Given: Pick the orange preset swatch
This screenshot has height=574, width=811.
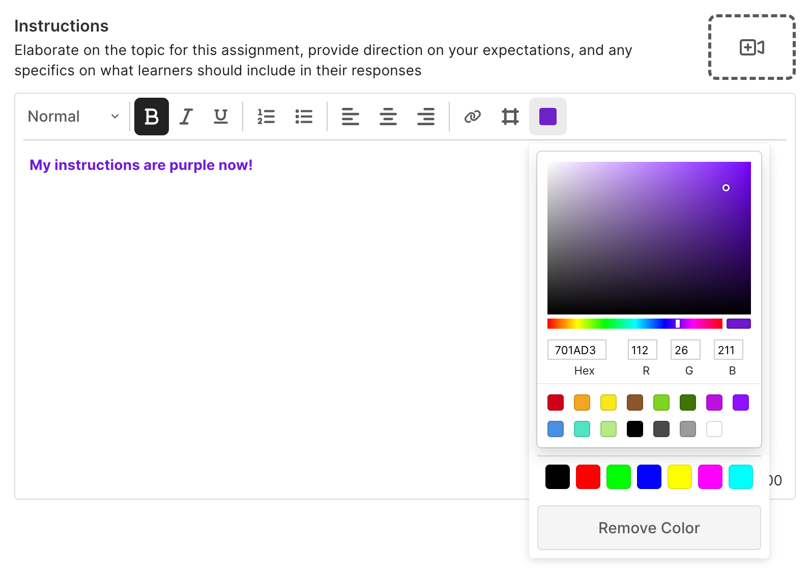Looking at the screenshot, I should coord(582,403).
